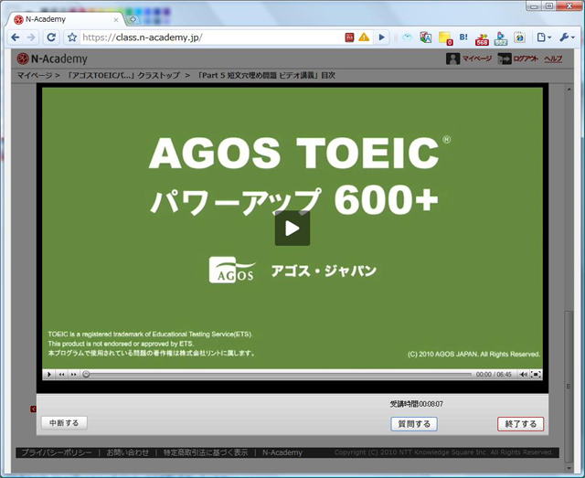Click extension icon with 552 badge
Screen dimensions: 585x478
(501, 38)
